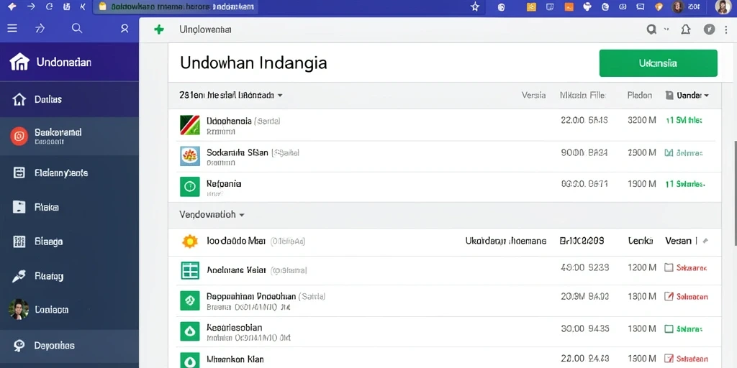Open the Uandar sort dropdown
The image size is (737, 368).
687,96
